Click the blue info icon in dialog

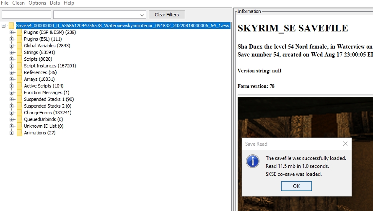(x=253, y=161)
